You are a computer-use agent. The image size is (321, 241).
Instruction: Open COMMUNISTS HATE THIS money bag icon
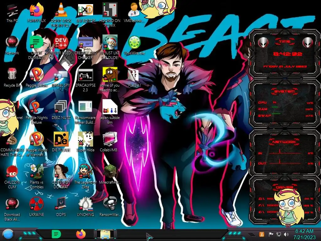point(12,140)
